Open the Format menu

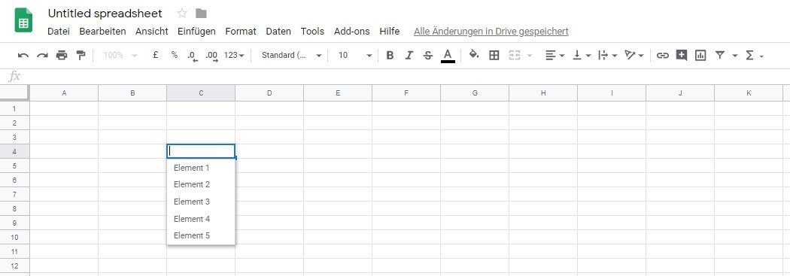coord(241,32)
